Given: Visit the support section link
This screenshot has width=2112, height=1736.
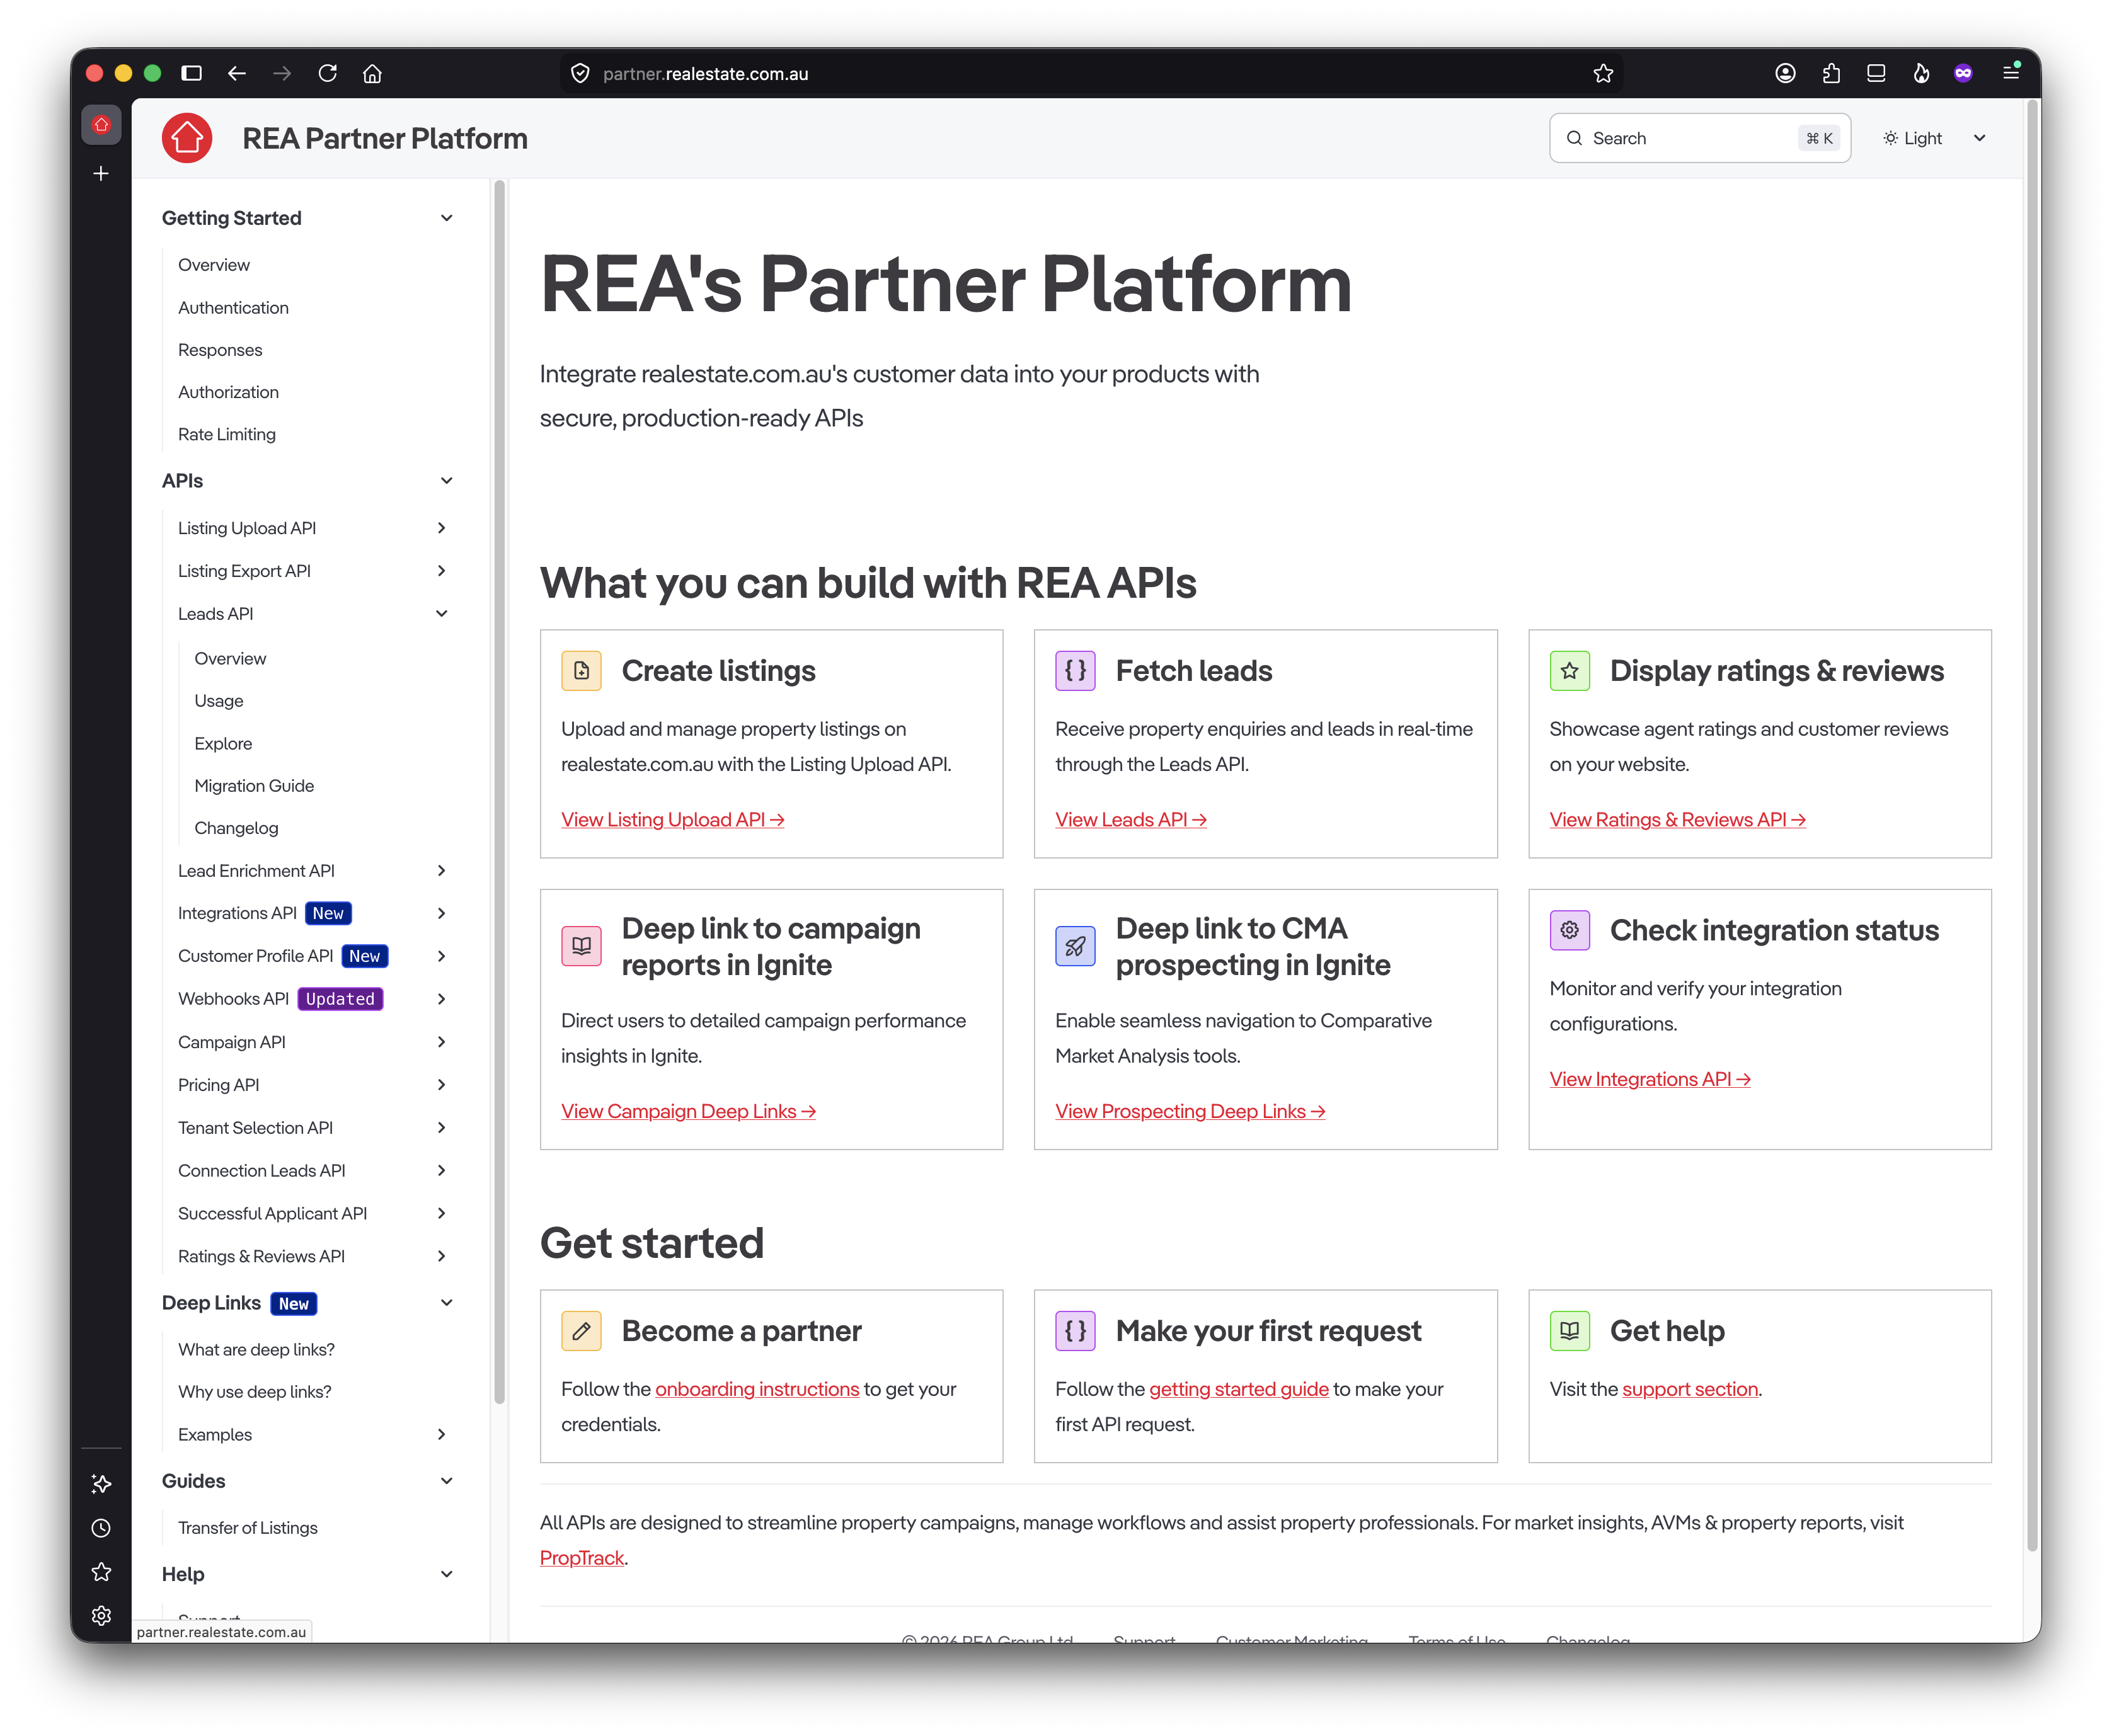Looking at the screenshot, I should (x=1690, y=1390).
